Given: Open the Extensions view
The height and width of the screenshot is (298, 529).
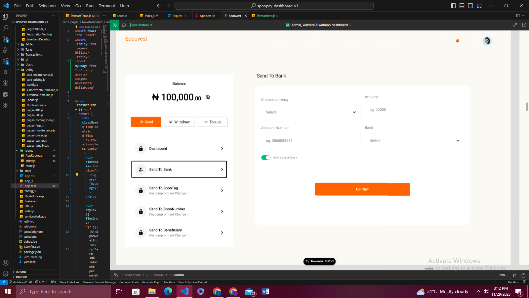Looking at the screenshot, I should (6, 61).
